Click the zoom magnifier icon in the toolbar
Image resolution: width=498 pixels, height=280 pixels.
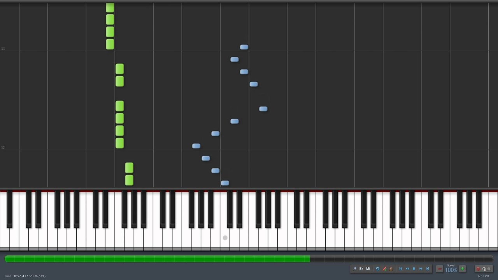pyautogui.click(x=355, y=269)
